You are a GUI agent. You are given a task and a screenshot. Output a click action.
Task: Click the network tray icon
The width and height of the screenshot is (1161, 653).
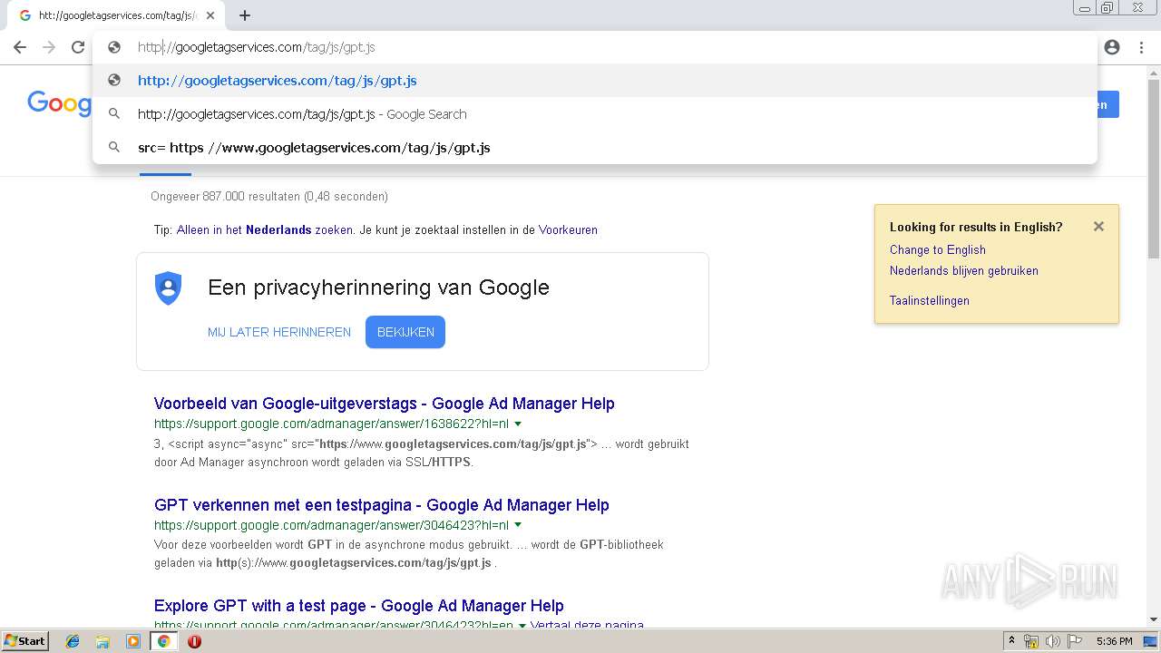1031,641
